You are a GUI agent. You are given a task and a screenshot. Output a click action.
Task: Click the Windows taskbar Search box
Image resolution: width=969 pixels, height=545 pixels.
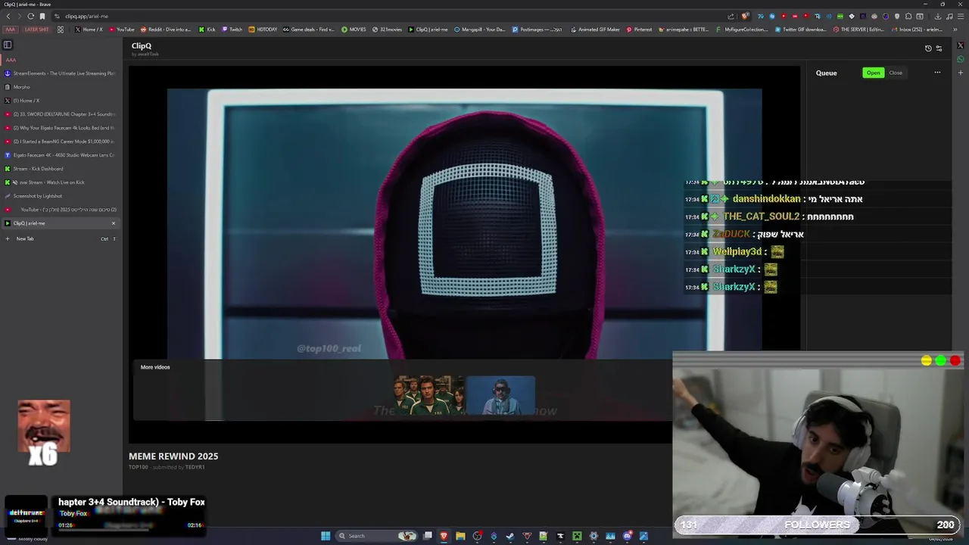click(376, 536)
